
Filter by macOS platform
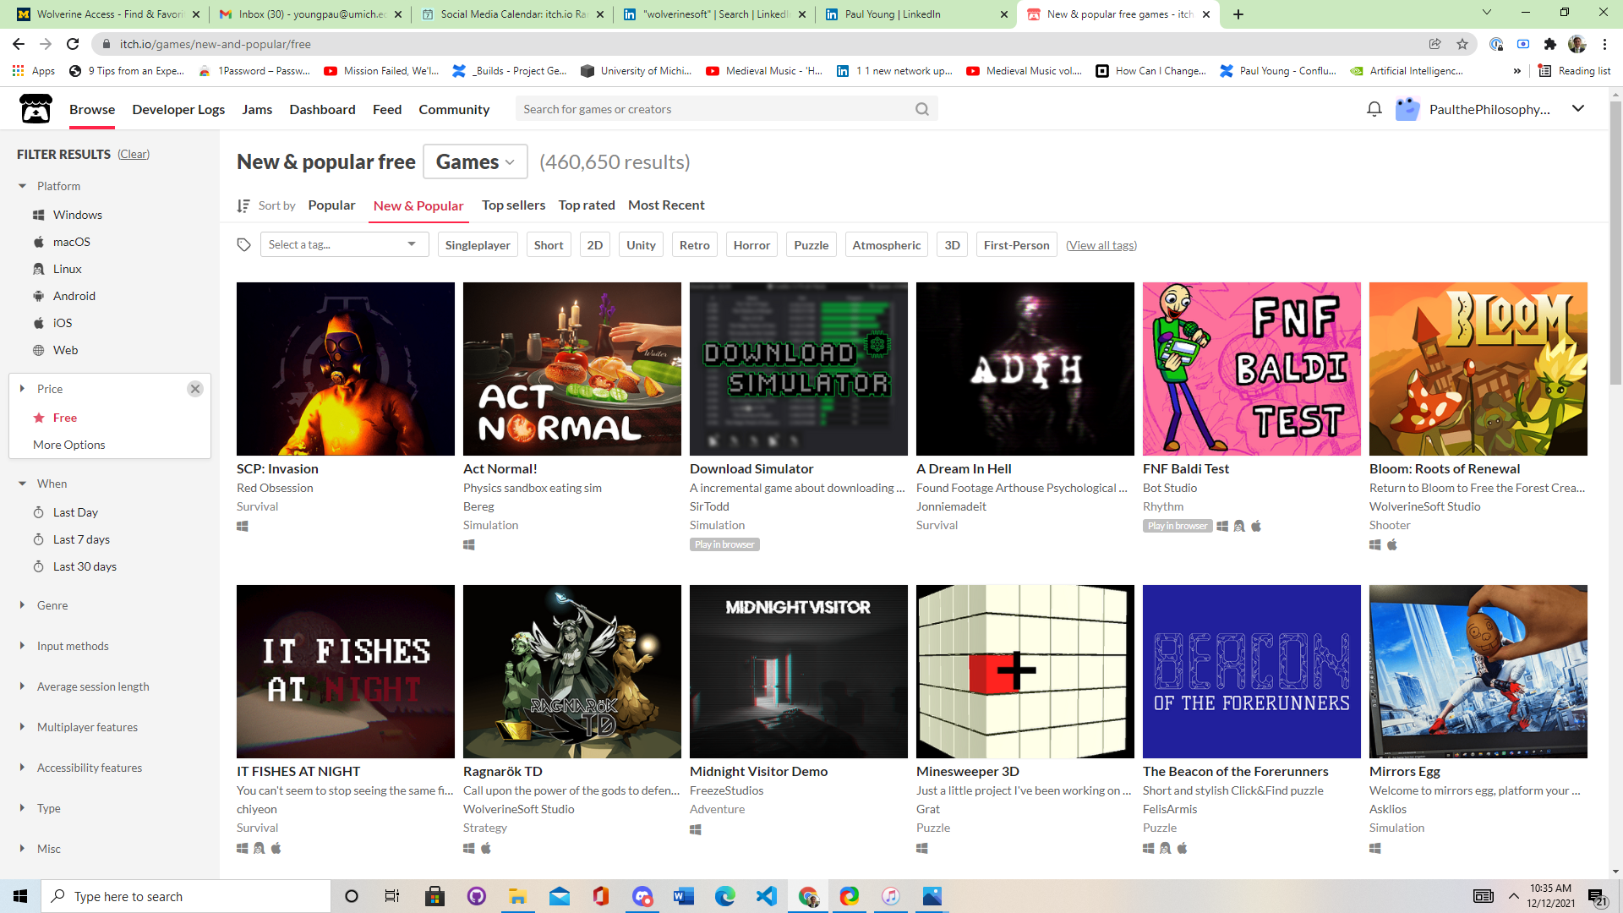click(x=71, y=242)
